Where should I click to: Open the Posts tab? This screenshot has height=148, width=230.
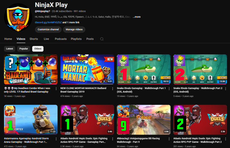(x=90, y=39)
